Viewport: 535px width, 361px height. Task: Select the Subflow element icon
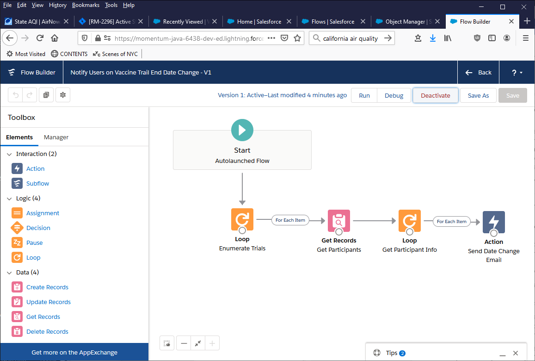click(17, 183)
